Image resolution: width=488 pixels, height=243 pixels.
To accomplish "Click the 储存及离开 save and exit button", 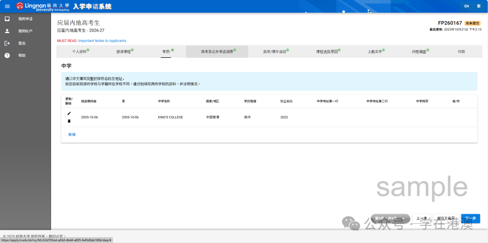I will tap(446, 218).
